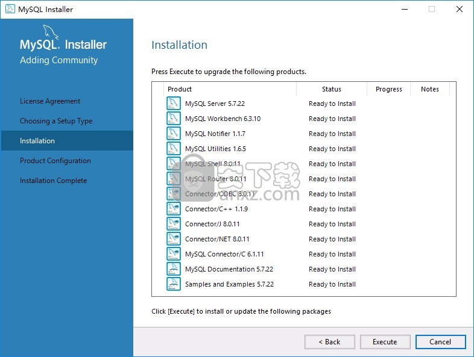474x357 pixels.
Task: Click Ready to Install status for MySQL Utilities
Action: [x=332, y=149]
